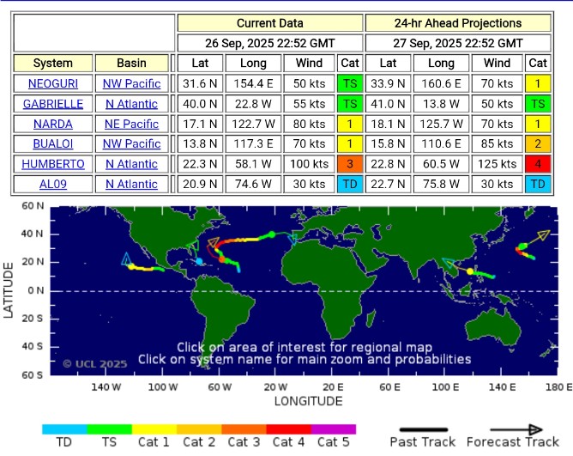Click HUMBERTO's current Cat 3 cell

coord(350,163)
